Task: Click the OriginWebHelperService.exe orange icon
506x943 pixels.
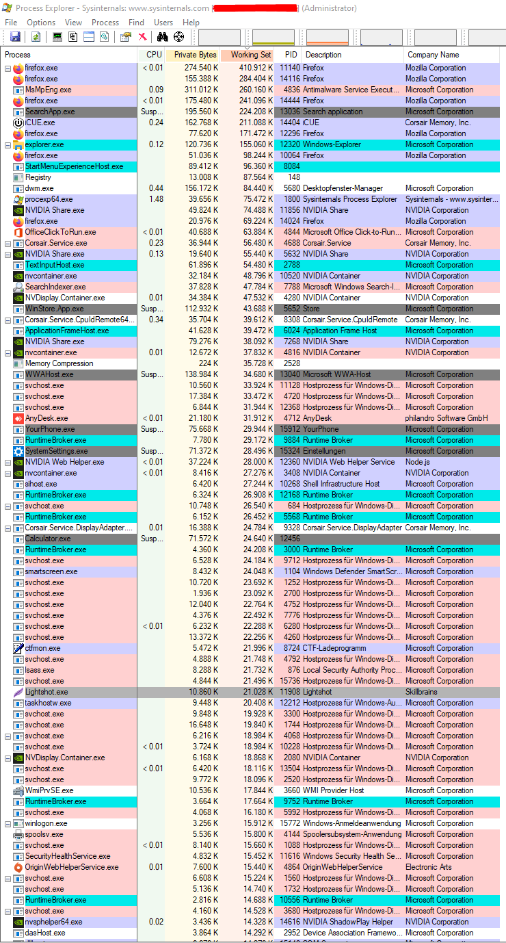Action: 18,867
